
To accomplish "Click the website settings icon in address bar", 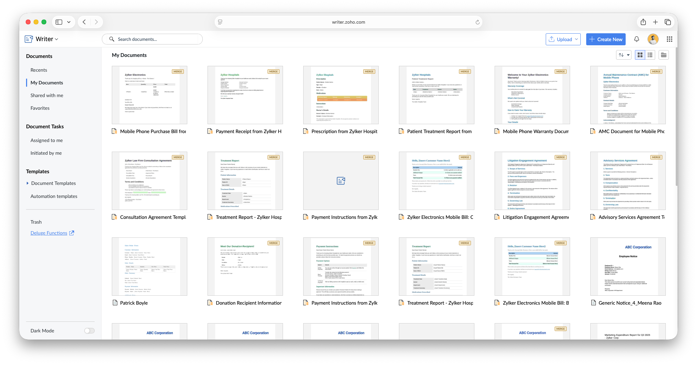I will 220,22.
